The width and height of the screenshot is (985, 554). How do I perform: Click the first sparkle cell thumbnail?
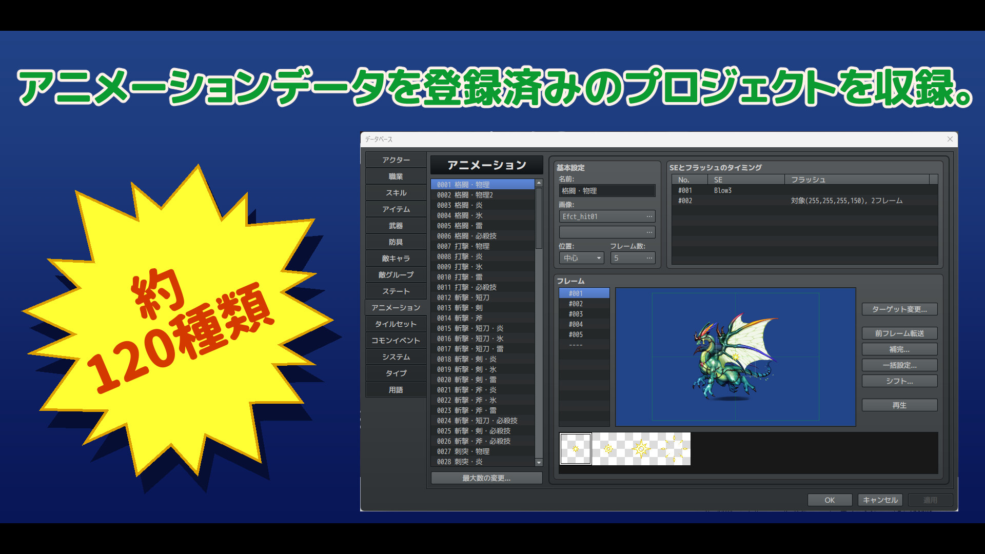coord(575,449)
